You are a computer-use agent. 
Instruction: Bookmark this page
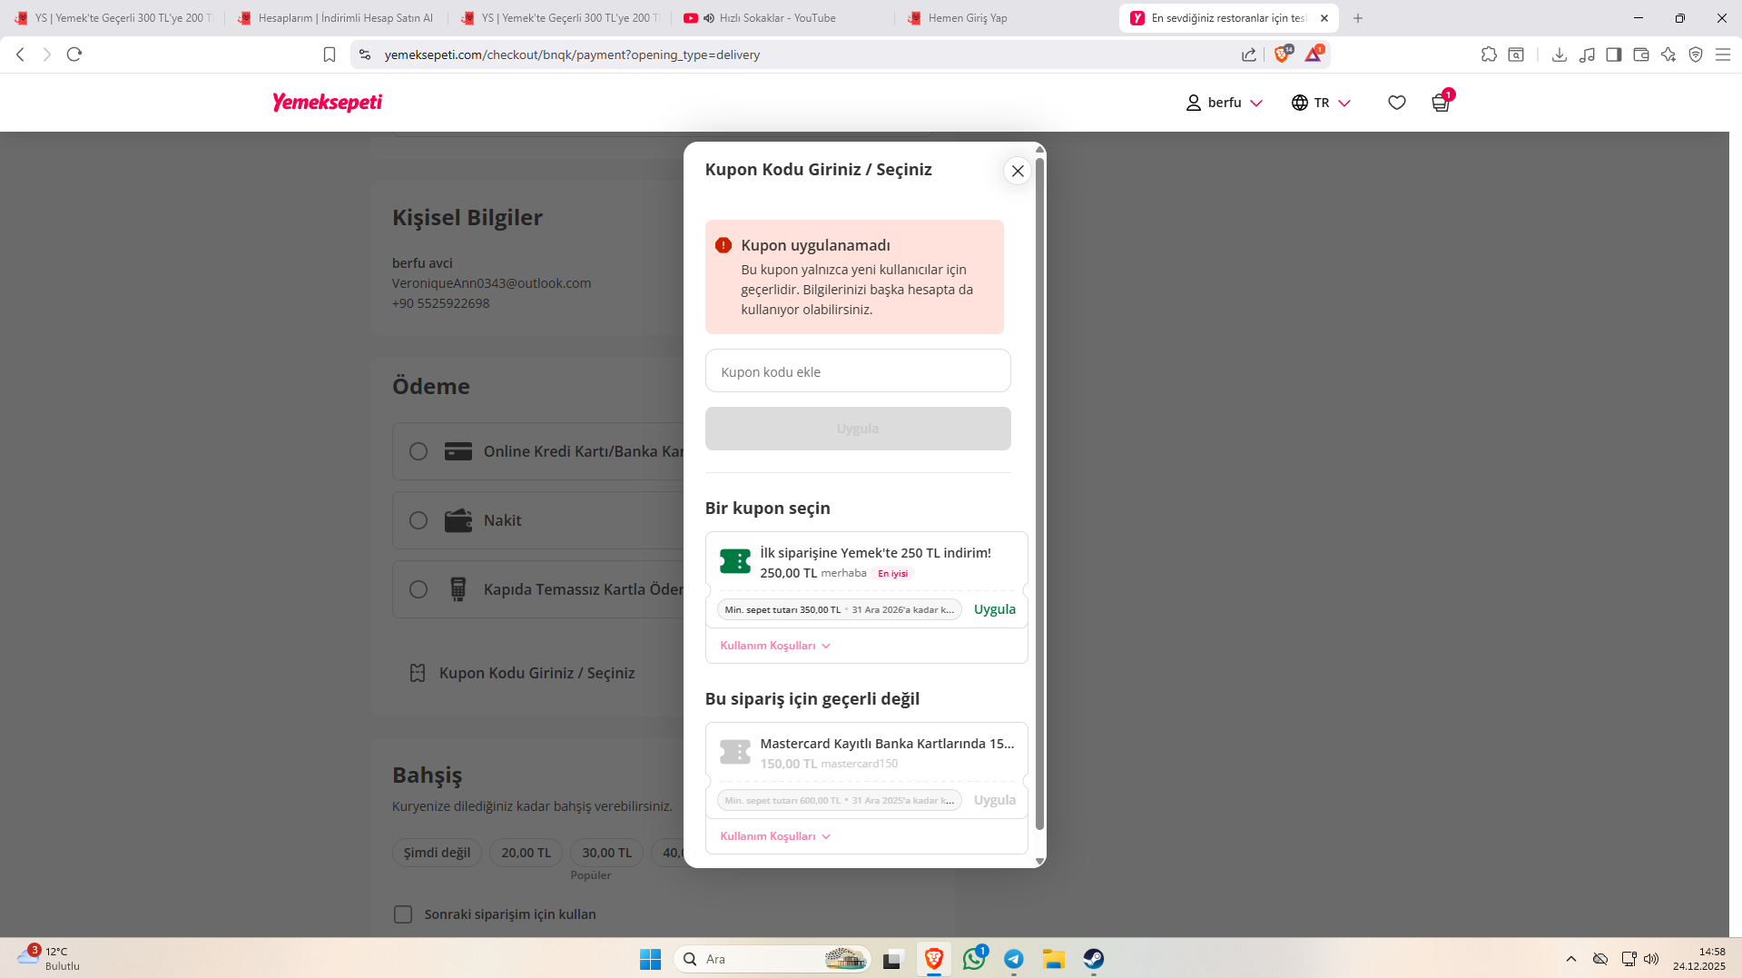click(x=330, y=54)
